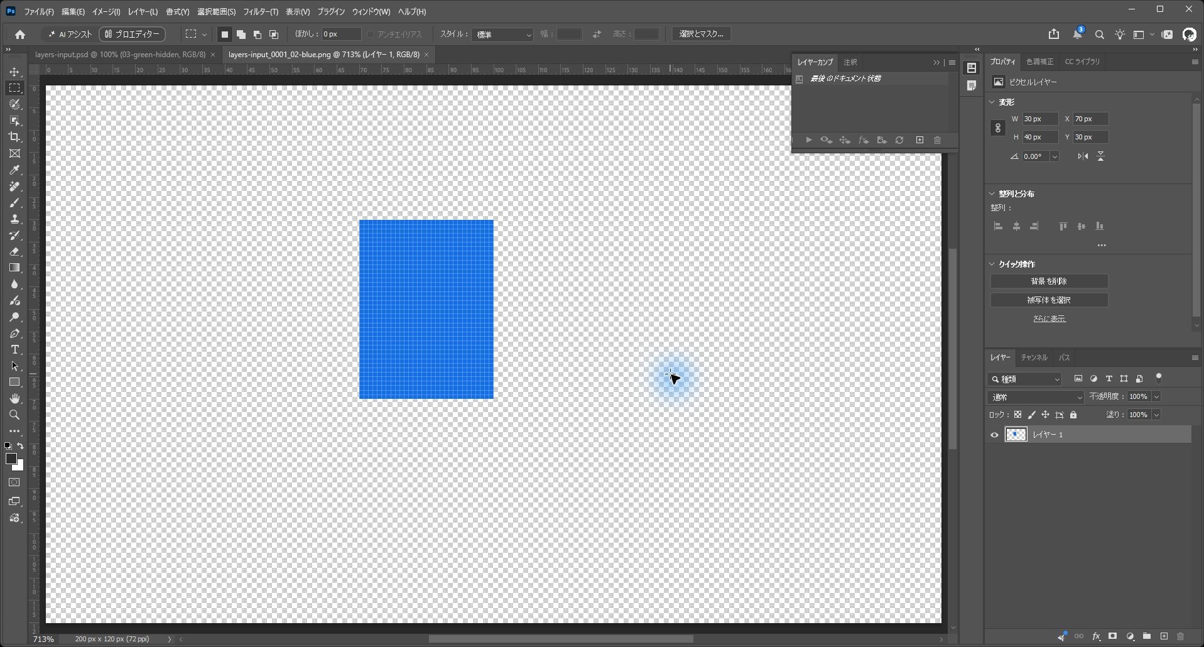Viewport: 1204px width, 647px height.
Task: Select the Eraser tool
Action: pyautogui.click(x=14, y=251)
